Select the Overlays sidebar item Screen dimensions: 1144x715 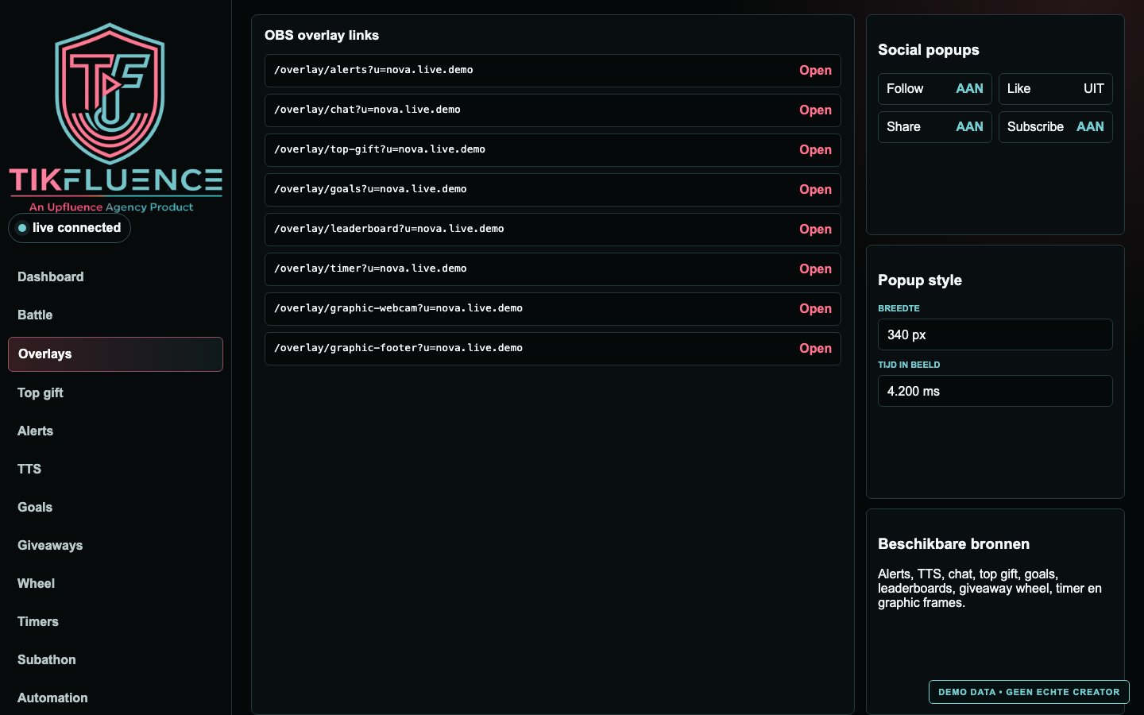tap(115, 354)
